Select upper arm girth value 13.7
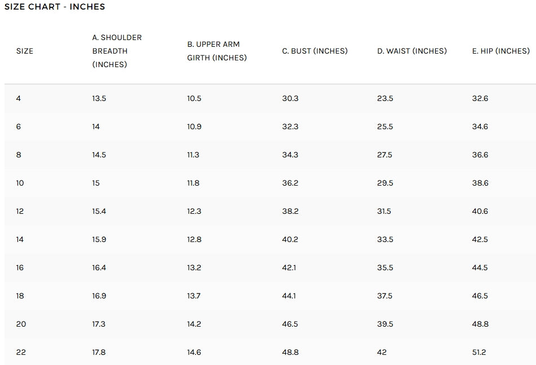The width and height of the screenshot is (536, 365). (194, 296)
